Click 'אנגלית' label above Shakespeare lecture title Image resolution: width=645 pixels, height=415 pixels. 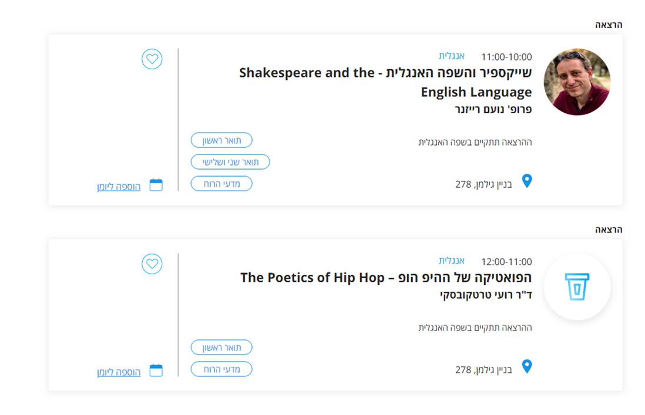451,55
